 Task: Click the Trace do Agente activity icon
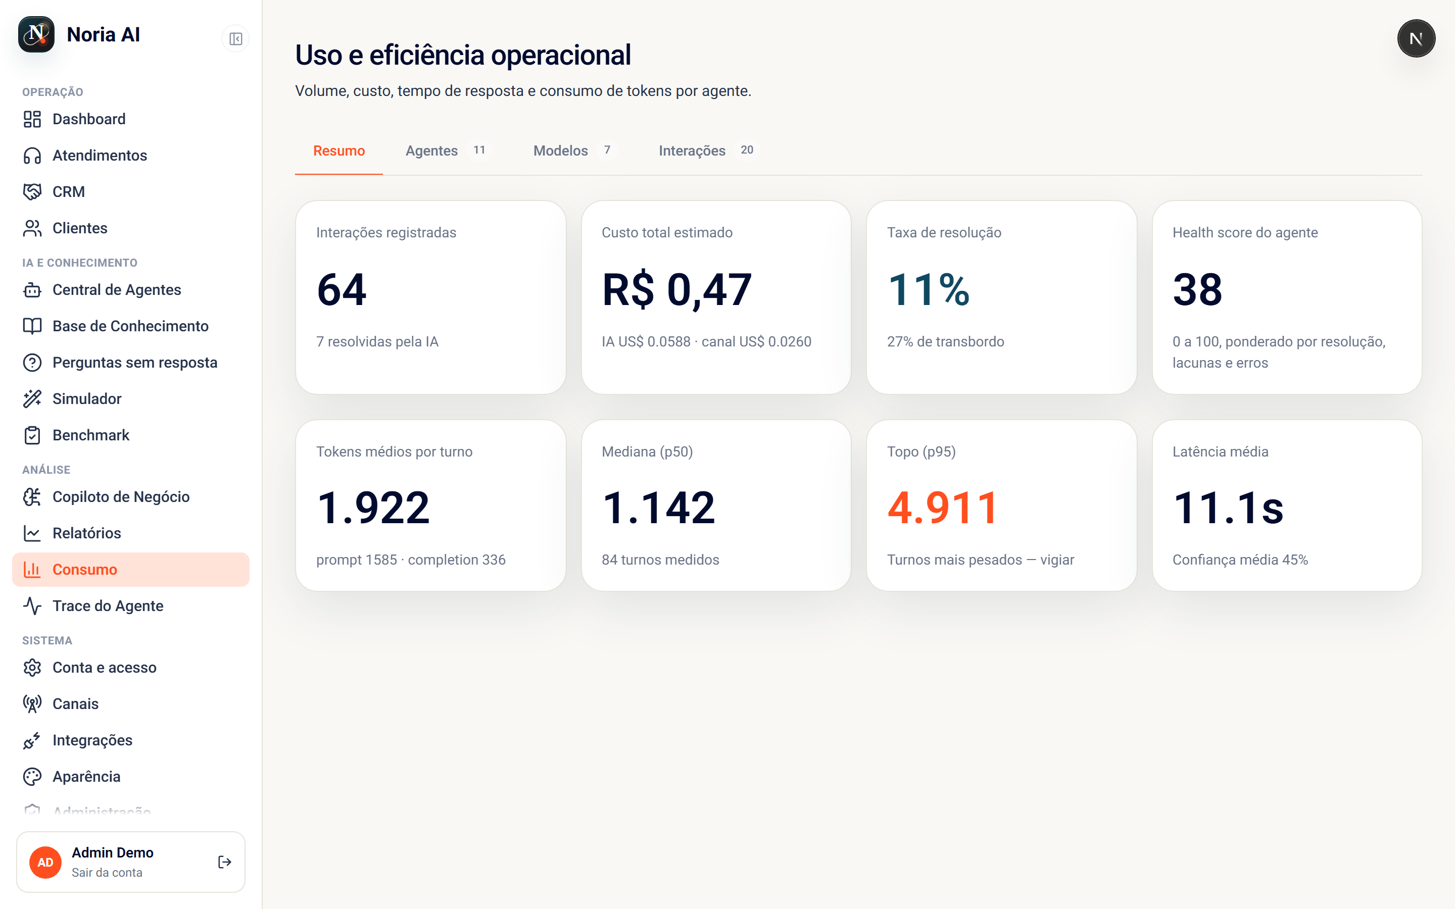pyautogui.click(x=32, y=606)
